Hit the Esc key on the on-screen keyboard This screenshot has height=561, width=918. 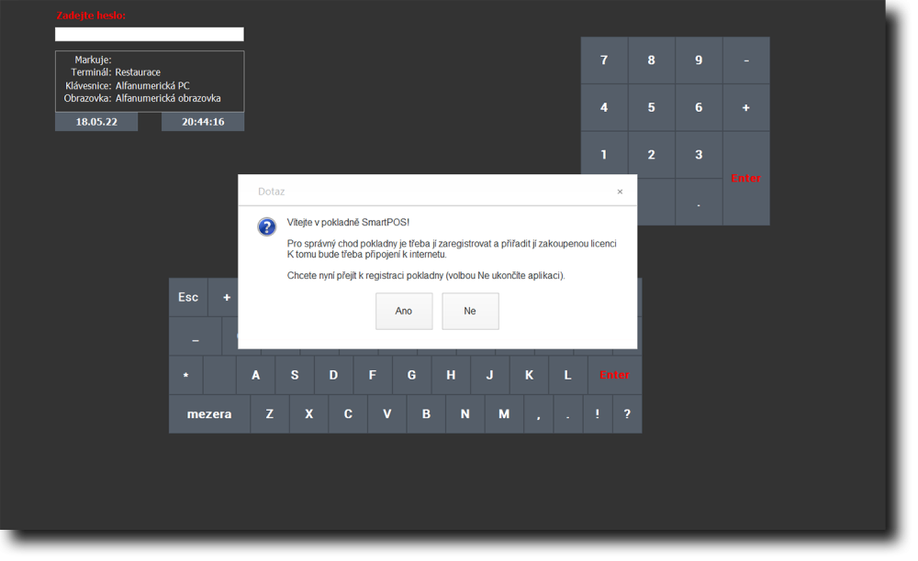pyautogui.click(x=188, y=297)
